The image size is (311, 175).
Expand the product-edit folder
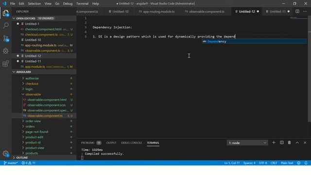point(35,137)
